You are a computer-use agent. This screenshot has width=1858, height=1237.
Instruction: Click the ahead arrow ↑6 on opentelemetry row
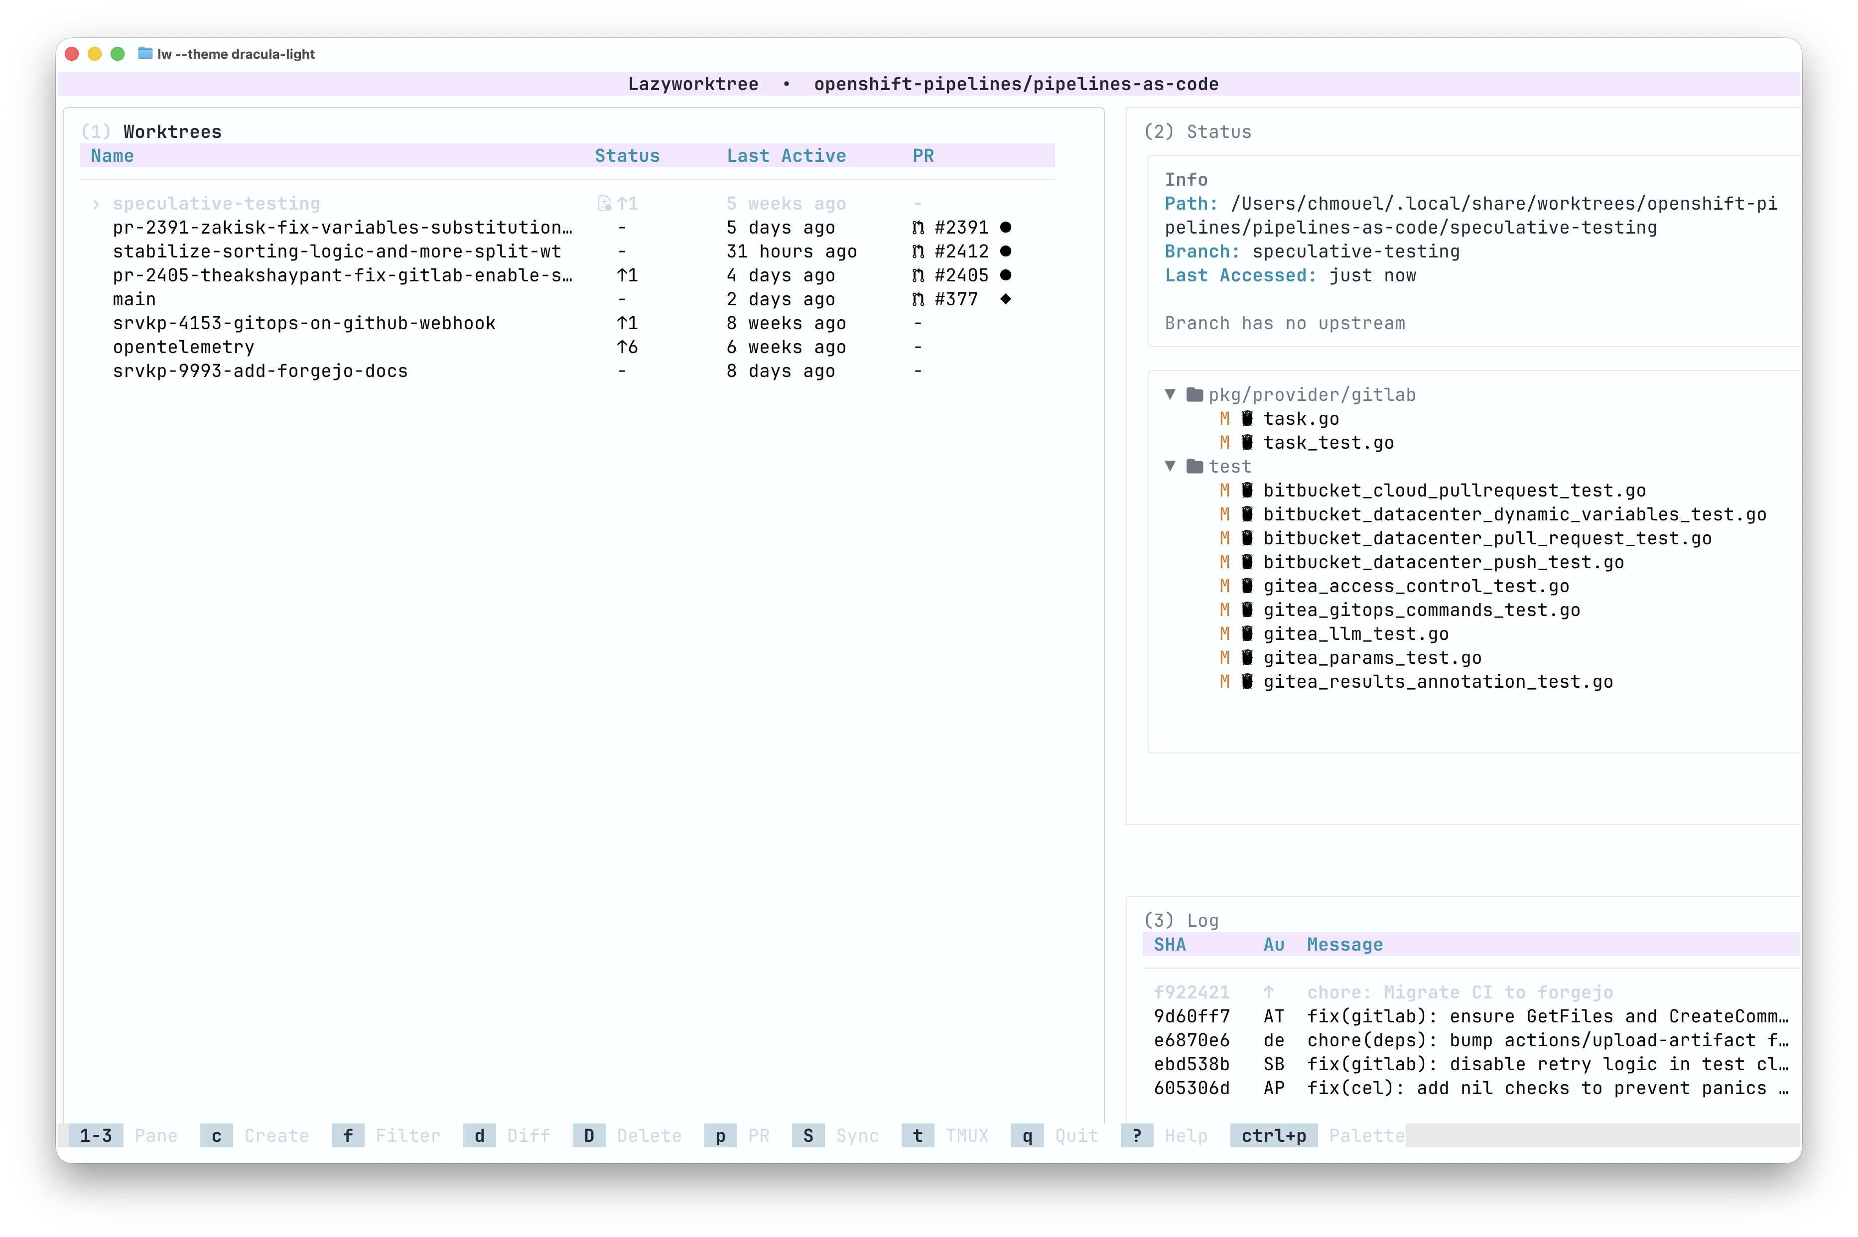click(628, 347)
